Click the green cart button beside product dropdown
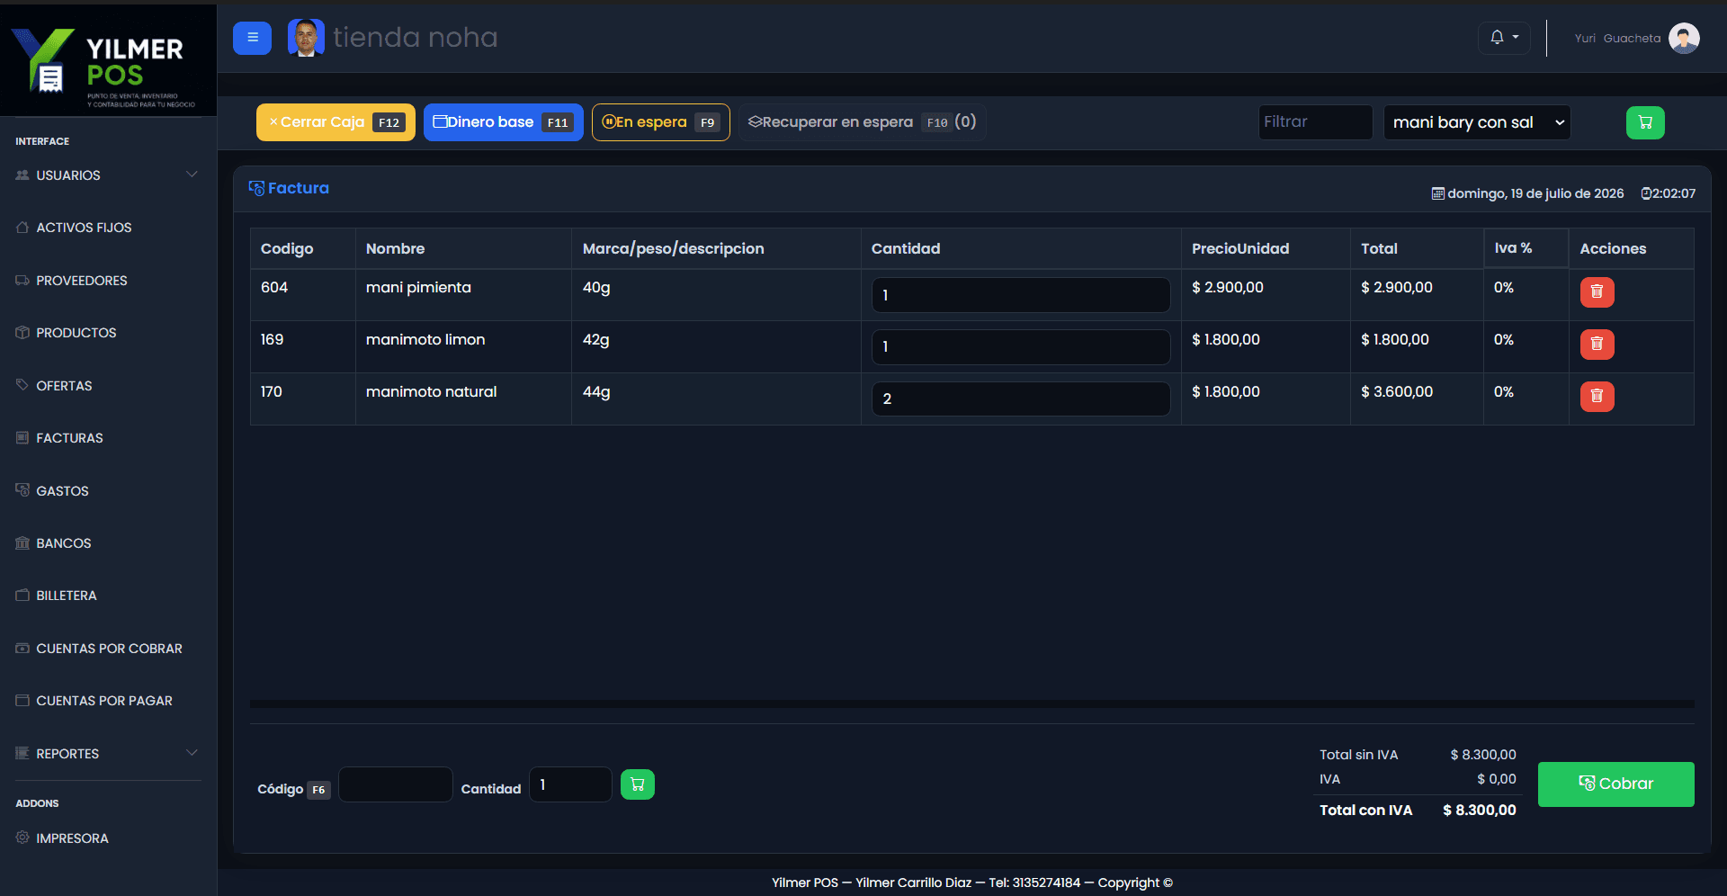The width and height of the screenshot is (1727, 896). [1645, 122]
